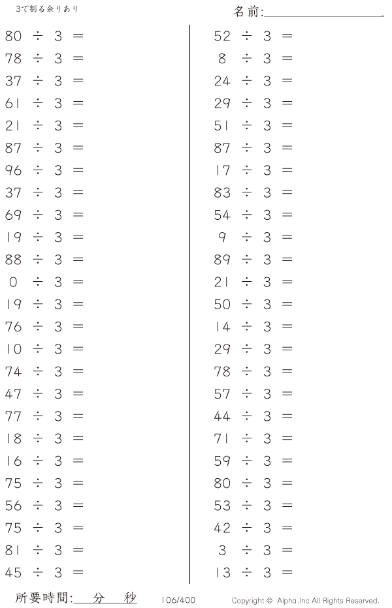Image resolution: width=392 pixels, height=608 pixels.
Task: Click the problem 45 ÷ 3 =
Action: [44, 572]
